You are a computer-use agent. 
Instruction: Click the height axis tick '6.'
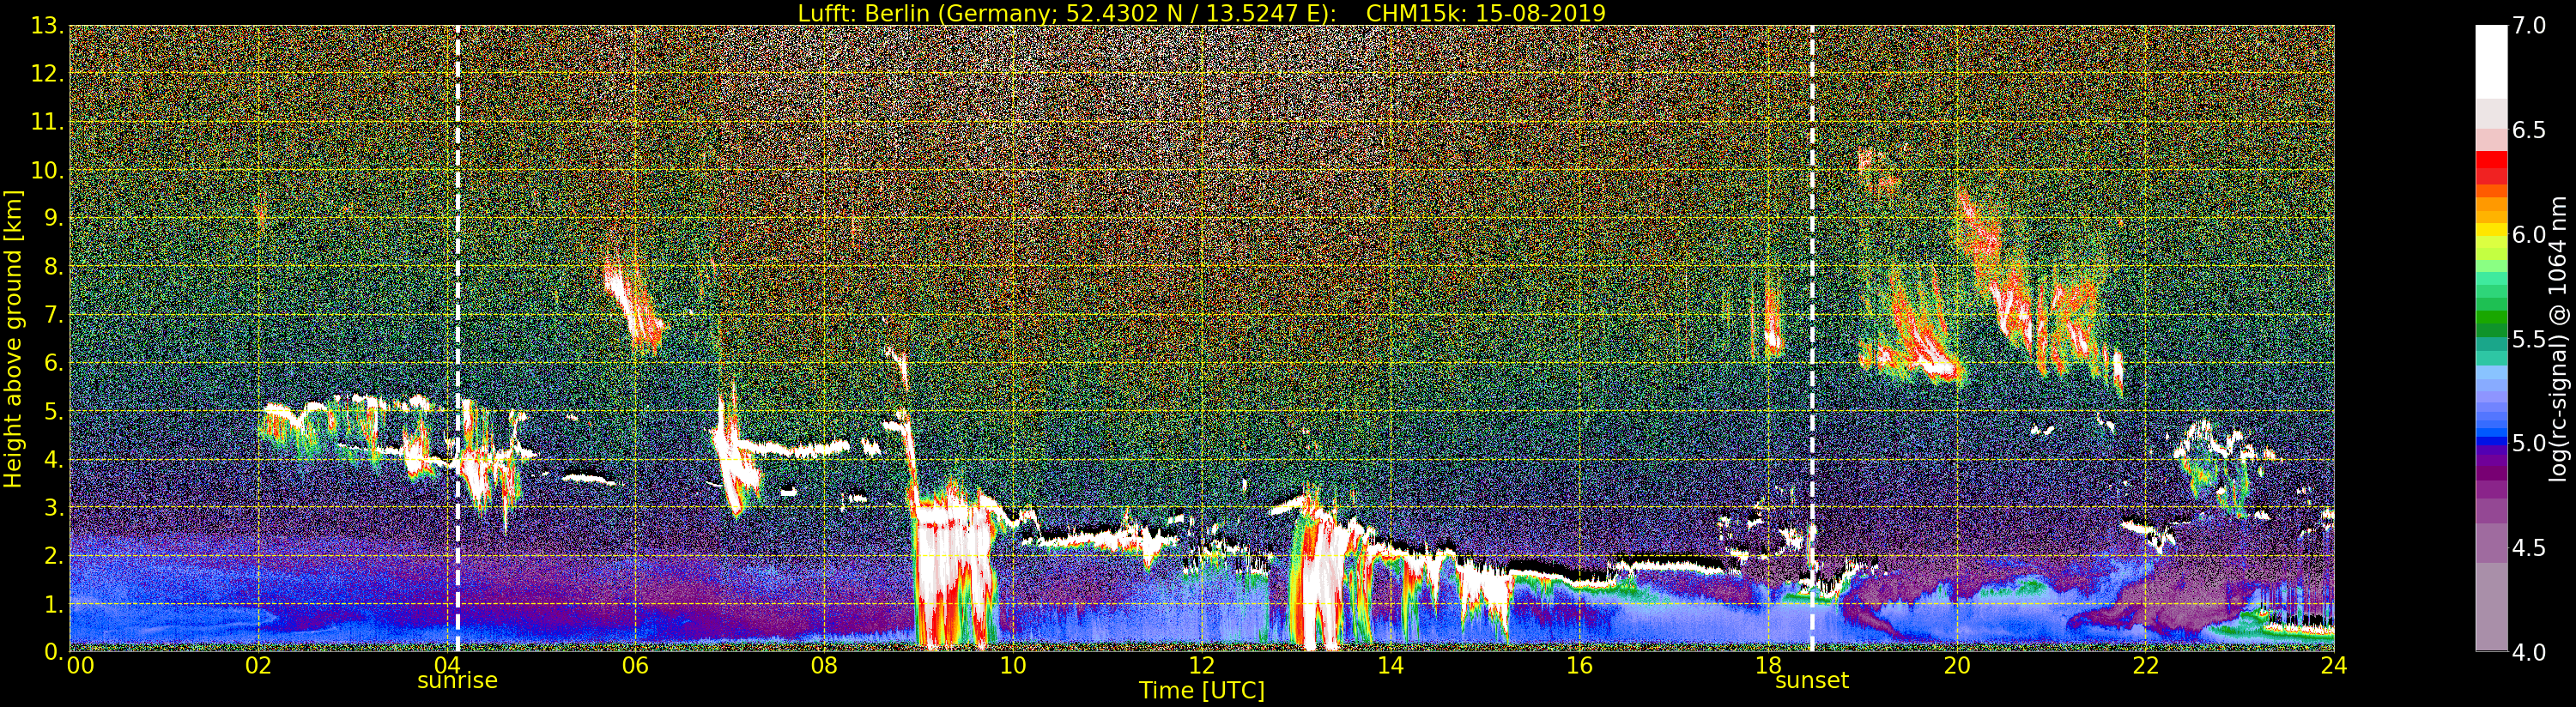(53, 363)
